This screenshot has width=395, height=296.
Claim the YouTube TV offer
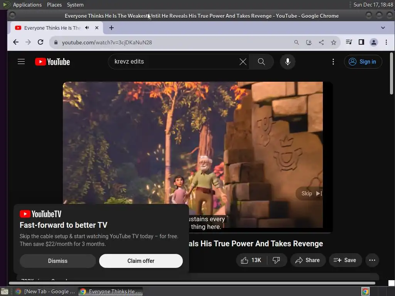click(x=141, y=261)
